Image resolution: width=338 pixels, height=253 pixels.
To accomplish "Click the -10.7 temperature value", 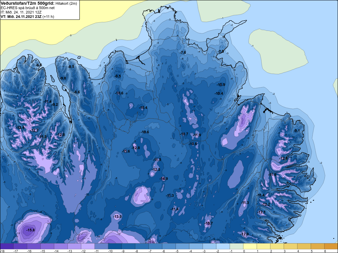I will pos(184,134).
